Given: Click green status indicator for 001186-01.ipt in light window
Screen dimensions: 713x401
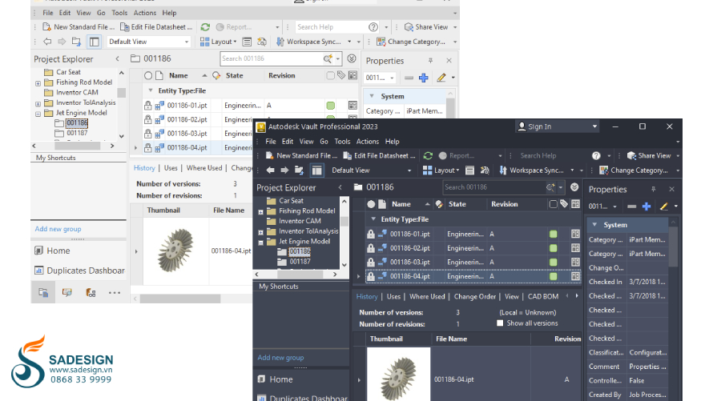Looking at the screenshot, I should [x=331, y=106].
